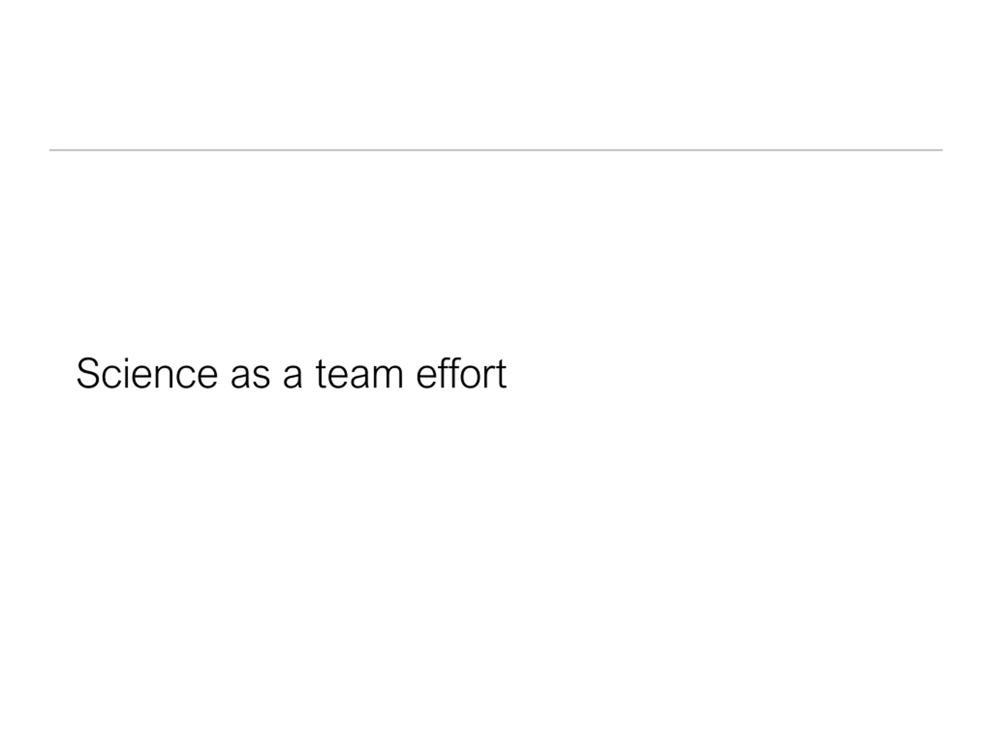Click the slide title "Science as a team effort"

tap(291, 373)
